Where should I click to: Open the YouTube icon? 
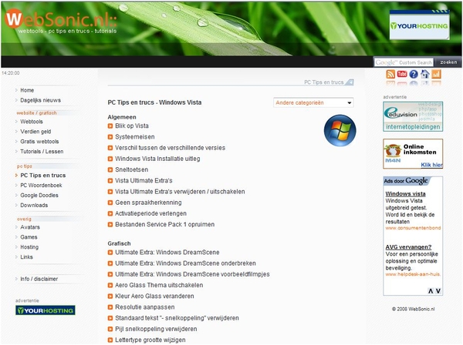pos(402,74)
